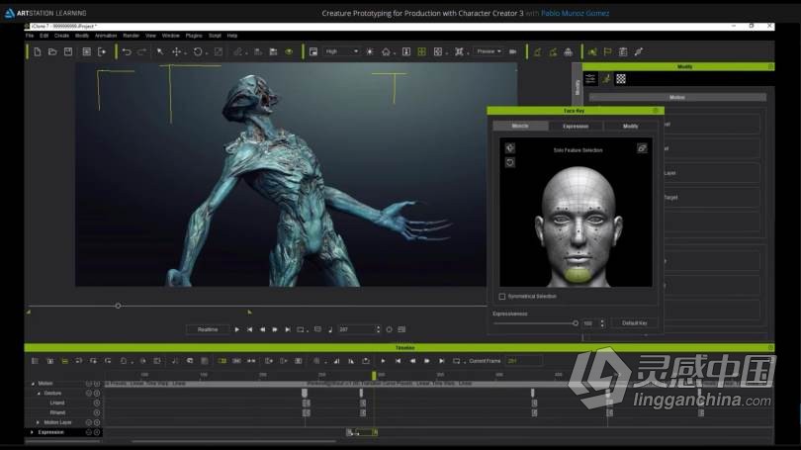The height and width of the screenshot is (450, 801).
Task: Select the highlighted chin region on the face
Action: pos(578,275)
